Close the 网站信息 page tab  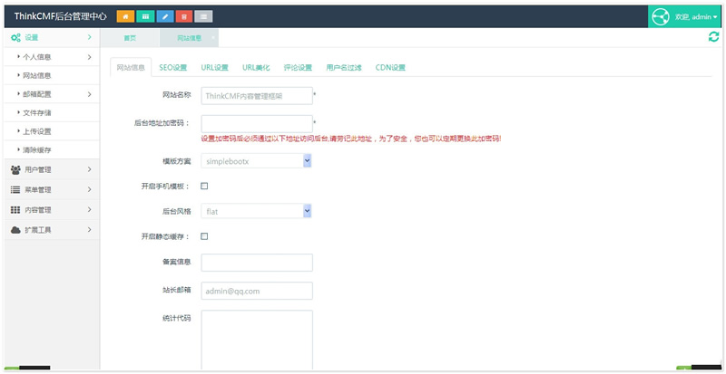214,37
